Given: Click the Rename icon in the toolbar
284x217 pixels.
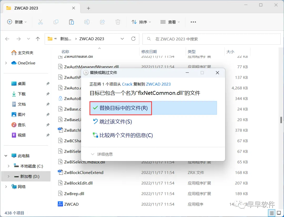Looking at the screenshot, I should (87, 22).
